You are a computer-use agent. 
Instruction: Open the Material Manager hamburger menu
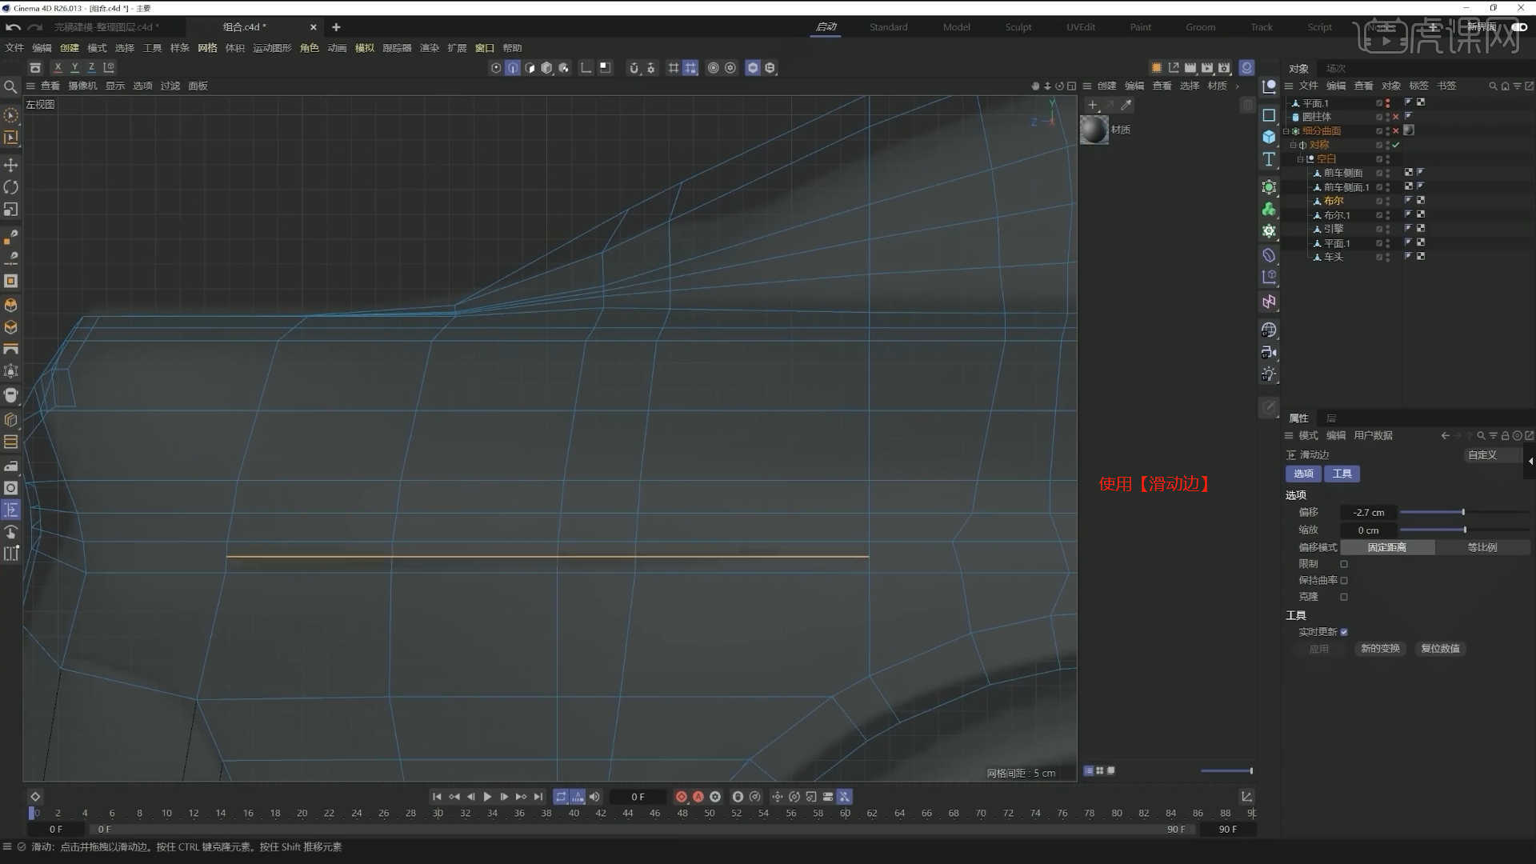[1087, 86]
